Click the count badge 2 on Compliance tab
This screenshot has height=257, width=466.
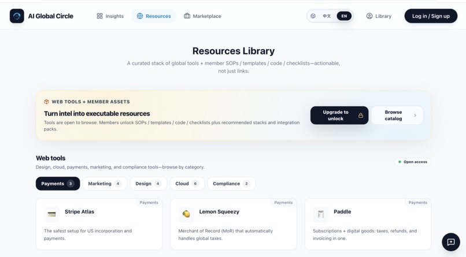coord(246,184)
